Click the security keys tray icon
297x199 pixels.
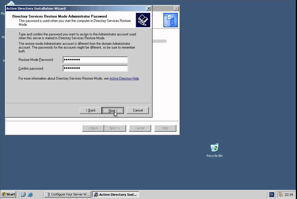(281, 195)
